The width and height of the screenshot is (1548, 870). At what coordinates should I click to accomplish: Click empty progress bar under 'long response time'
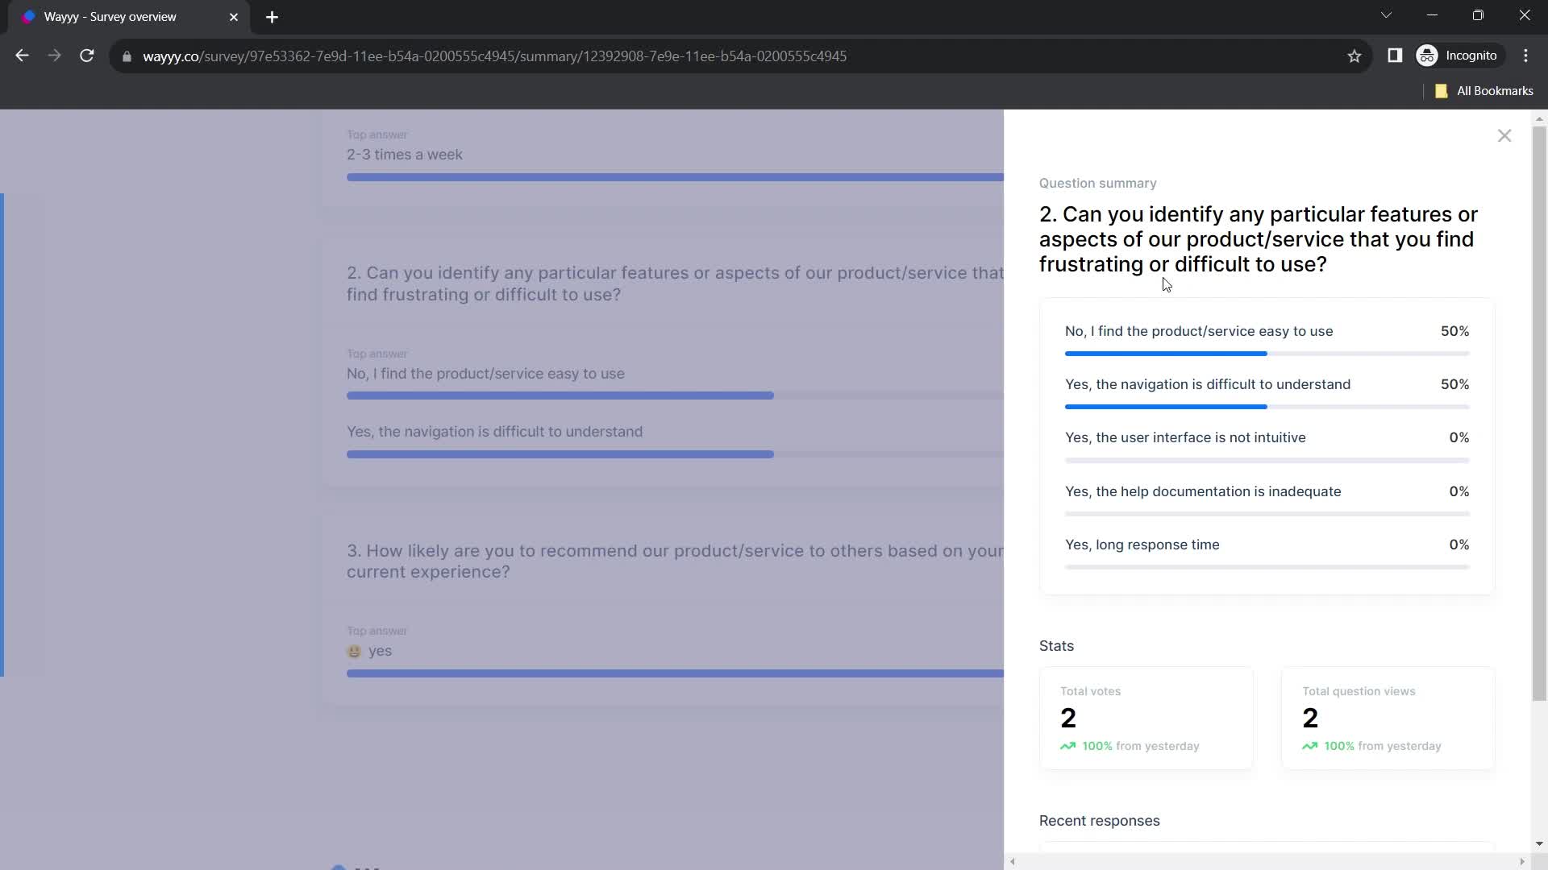coord(1267,567)
